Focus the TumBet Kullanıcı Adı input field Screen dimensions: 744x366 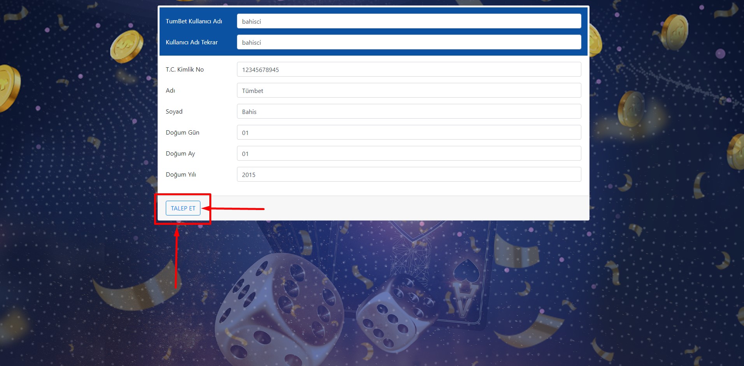(x=409, y=21)
